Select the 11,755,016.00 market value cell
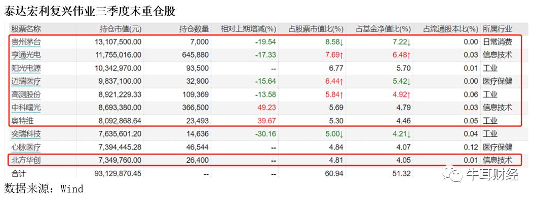The image size is (536, 198). 118,55
